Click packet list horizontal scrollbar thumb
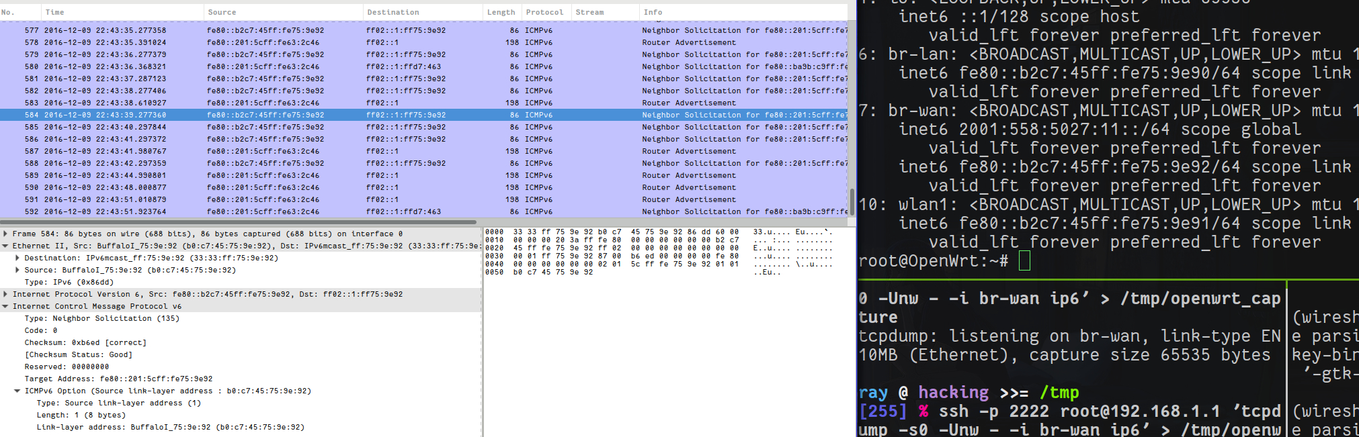The width and height of the screenshot is (1359, 437). pyautogui.click(x=238, y=222)
